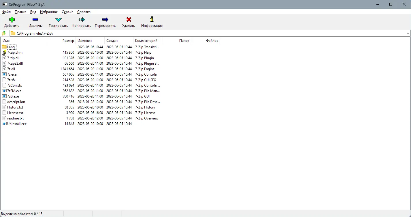This screenshot has height=217, width=411.
Task: Click the size value 1 841 664
Action: (67, 69)
